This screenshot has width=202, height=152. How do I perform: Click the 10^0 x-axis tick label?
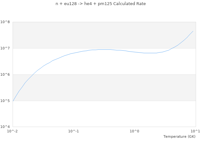coord(135,131)
